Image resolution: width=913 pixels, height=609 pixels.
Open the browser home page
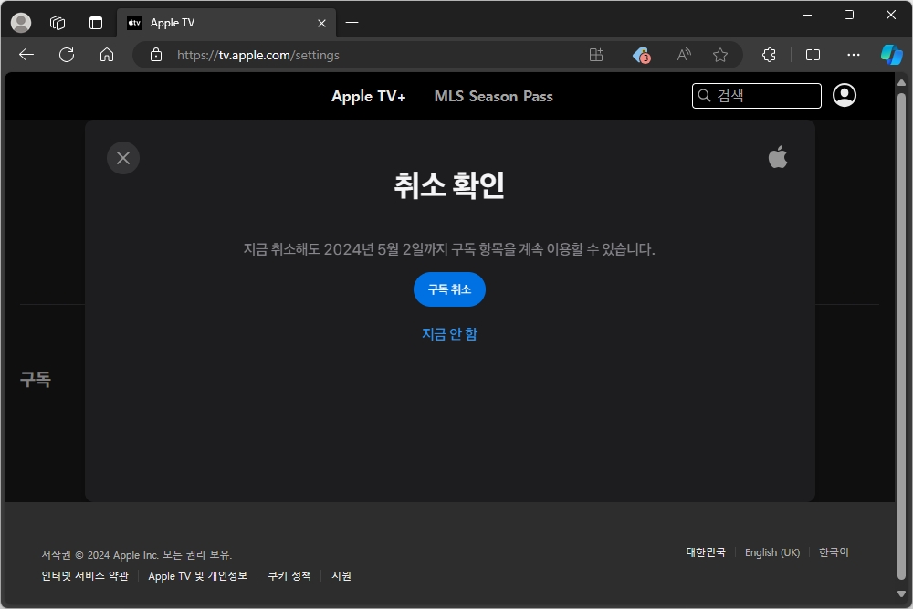107,55
